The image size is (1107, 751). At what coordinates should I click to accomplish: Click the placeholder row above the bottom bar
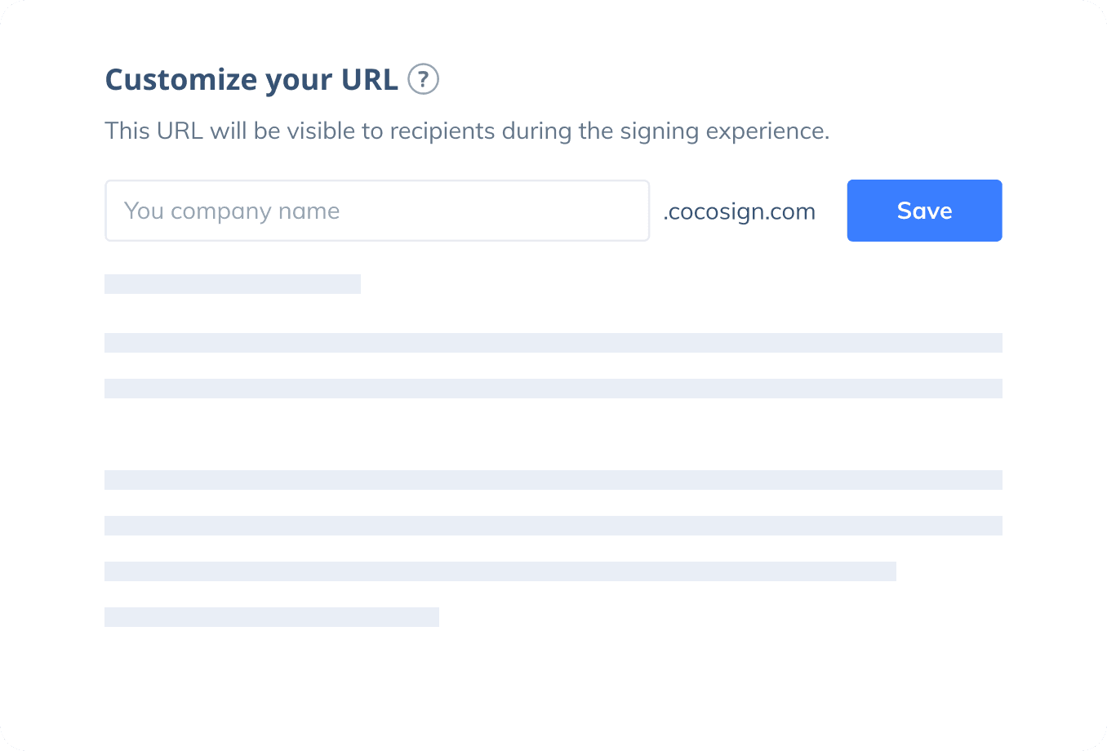click(x=553, y=526)
